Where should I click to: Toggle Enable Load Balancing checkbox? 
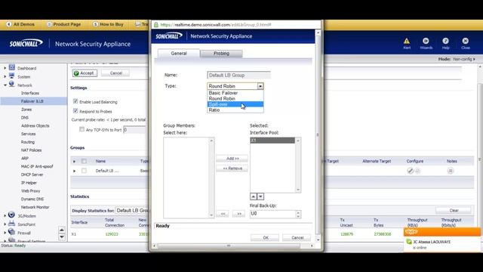point(75,101)
